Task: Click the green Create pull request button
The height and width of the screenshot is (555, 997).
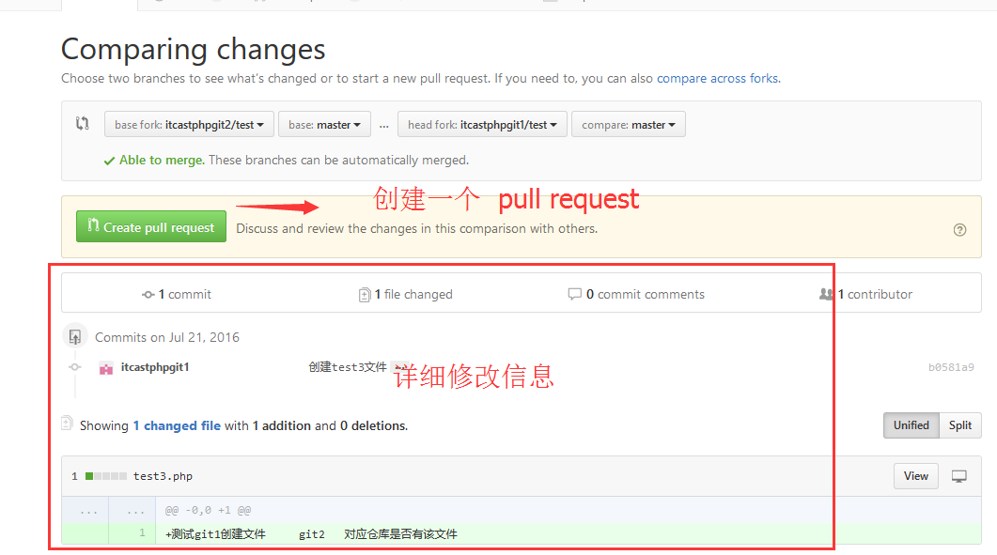Action: pos(151,227)
